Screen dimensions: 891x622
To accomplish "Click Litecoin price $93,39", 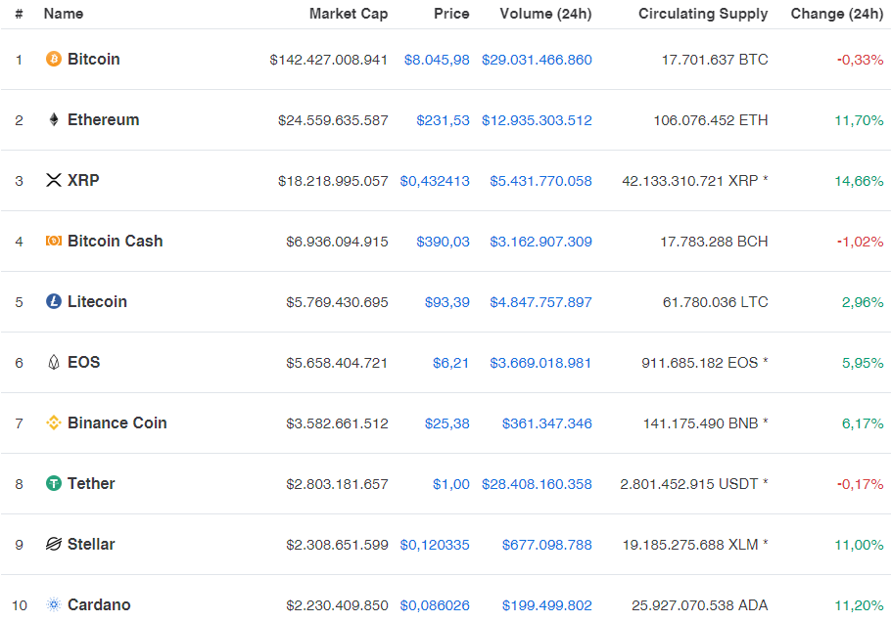I will (x=447, y=302).
